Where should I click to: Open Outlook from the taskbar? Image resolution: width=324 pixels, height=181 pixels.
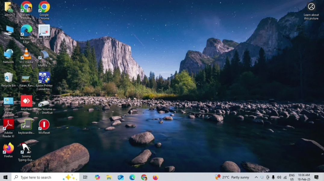(x=121, y=177)
